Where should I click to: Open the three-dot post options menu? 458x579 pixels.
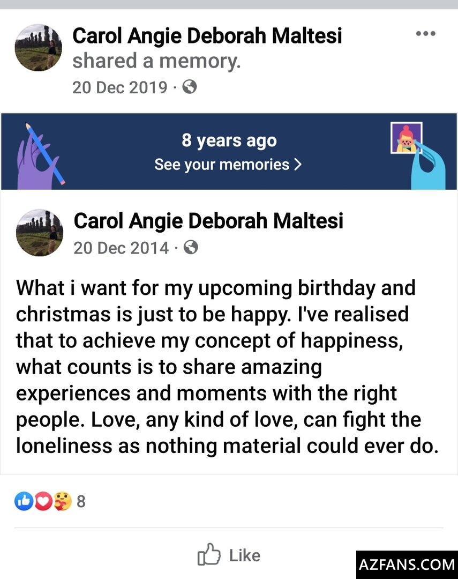point(425,34)
